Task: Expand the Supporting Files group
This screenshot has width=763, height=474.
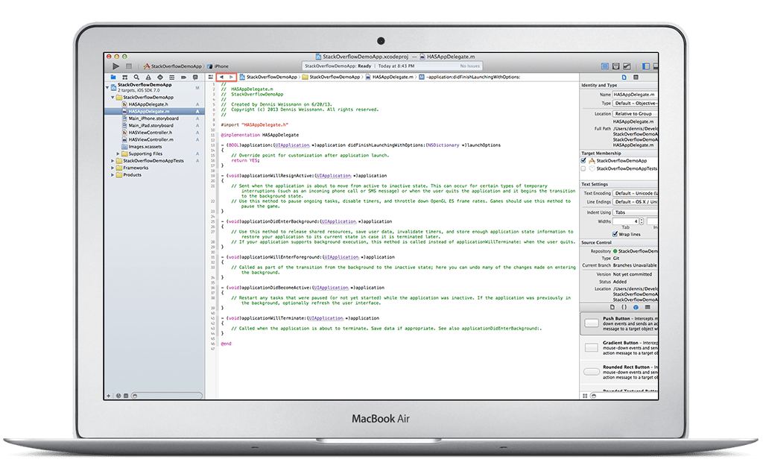Action: click(x=118, y=154)
